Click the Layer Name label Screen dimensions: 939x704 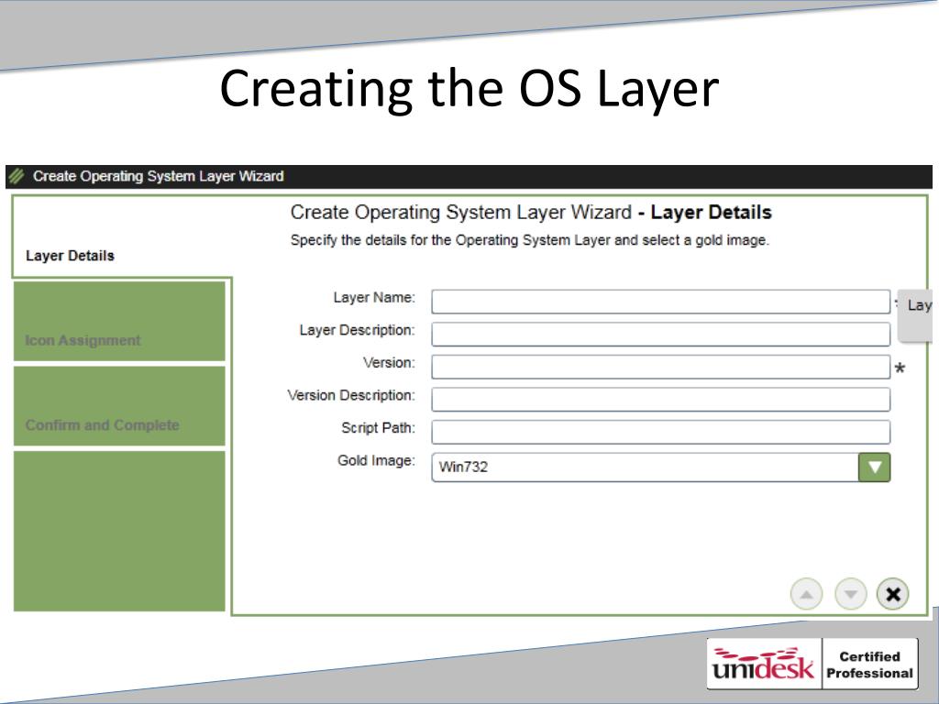click(x=374, y=298)
